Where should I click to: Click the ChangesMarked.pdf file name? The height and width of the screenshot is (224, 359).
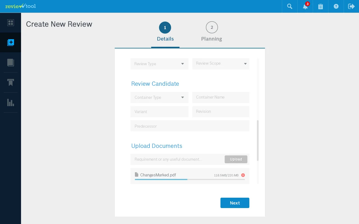point(158,175)
